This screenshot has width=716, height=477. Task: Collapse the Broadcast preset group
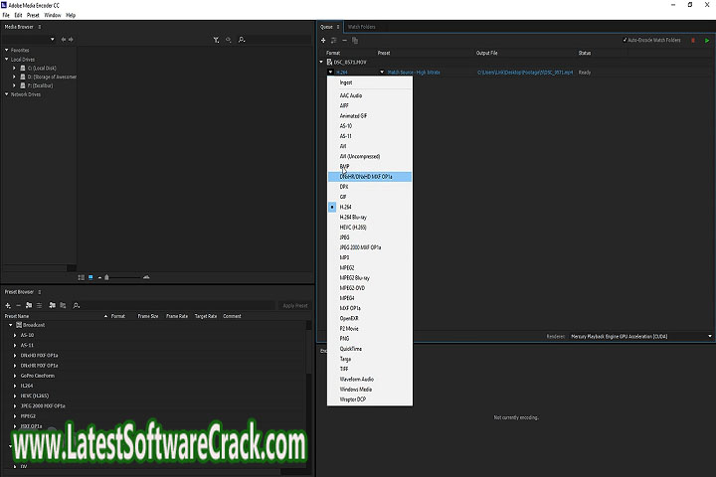[10, 325]
